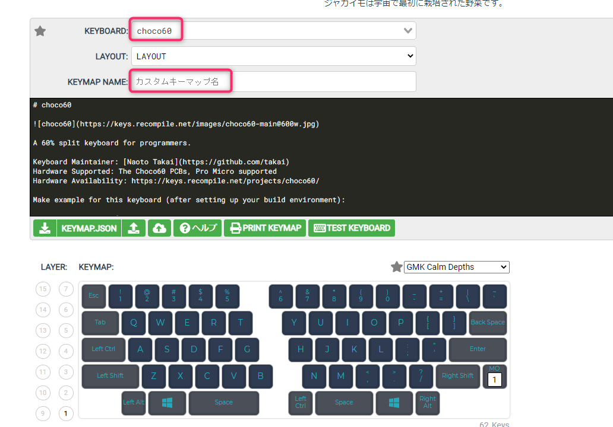Select the Back Space key on keymap
The height and width of the screenshot is (427, 613).
[487, 323]
